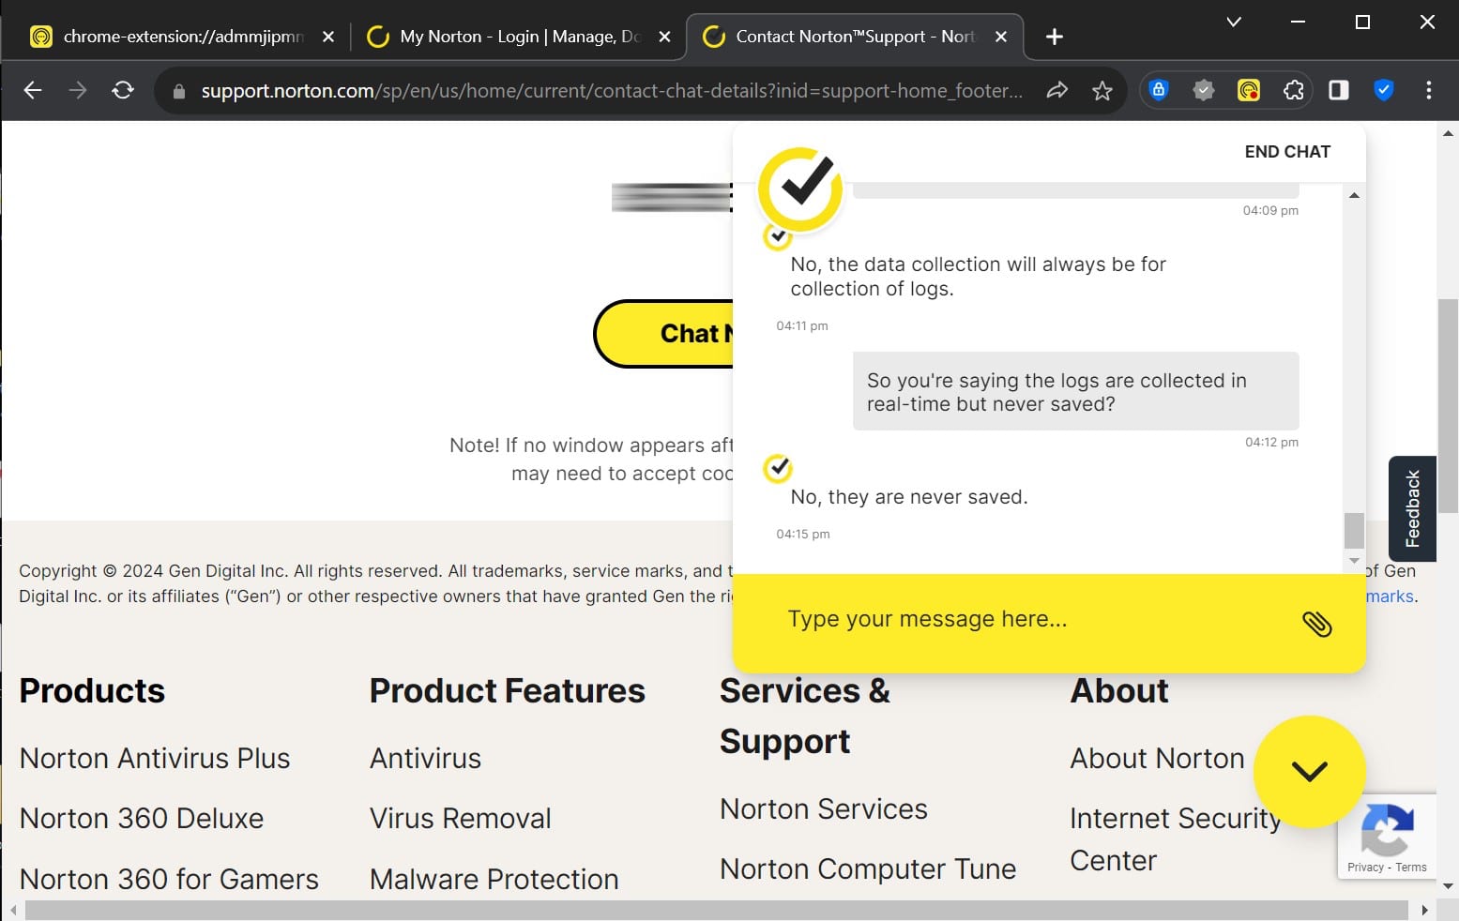Image resolution: width=1459 pixels, height=921 pixels.
Task: Open reCAPTCHA Privacy link
Action: [x=1365, y=867]
